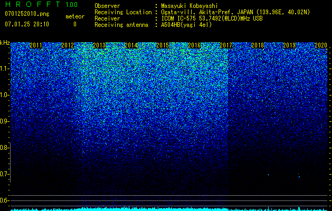Click the 2011 time marker

(36, 45)
